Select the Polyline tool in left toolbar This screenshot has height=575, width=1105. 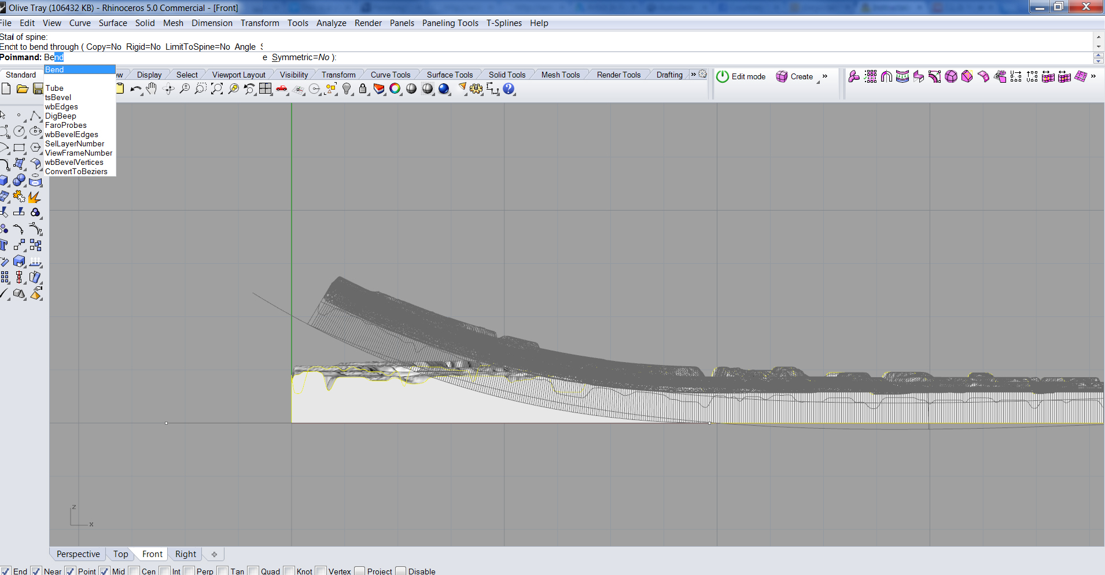click(35, 116)
